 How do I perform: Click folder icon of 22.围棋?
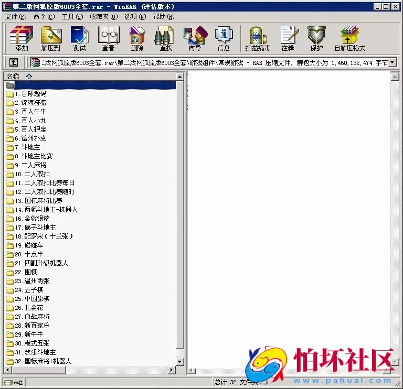[10, 272]
